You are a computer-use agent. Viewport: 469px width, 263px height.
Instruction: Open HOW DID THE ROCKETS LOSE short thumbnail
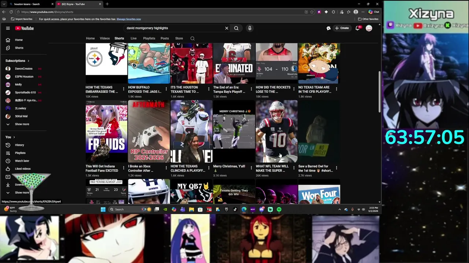click(x=277, y=64)
